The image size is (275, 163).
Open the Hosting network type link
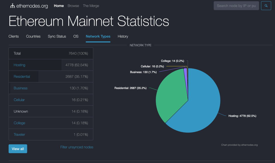pyautogui.click(x=19, y=65)
